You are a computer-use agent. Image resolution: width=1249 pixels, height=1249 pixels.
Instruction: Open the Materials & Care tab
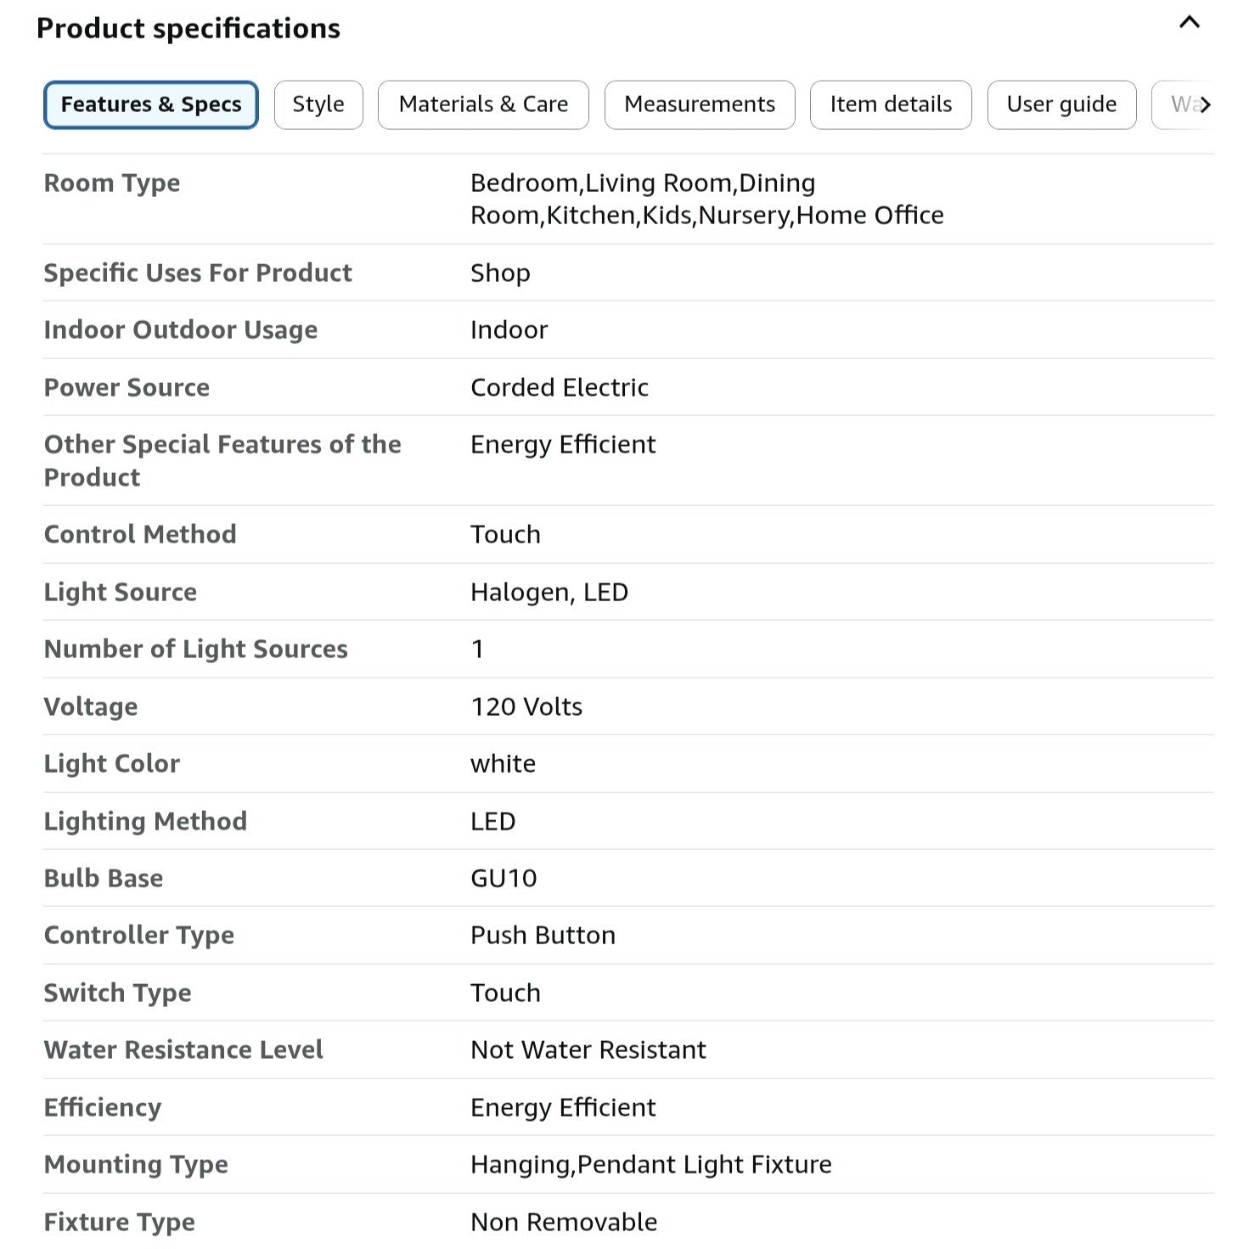(x=483, y=104)
